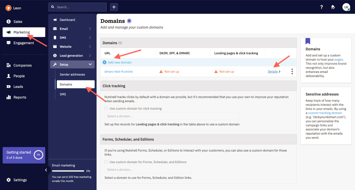Open the help question mark icon
Image resolution: width=355 pixels, height=190 pixels.
pyautogui.click(x=321, y=7)
